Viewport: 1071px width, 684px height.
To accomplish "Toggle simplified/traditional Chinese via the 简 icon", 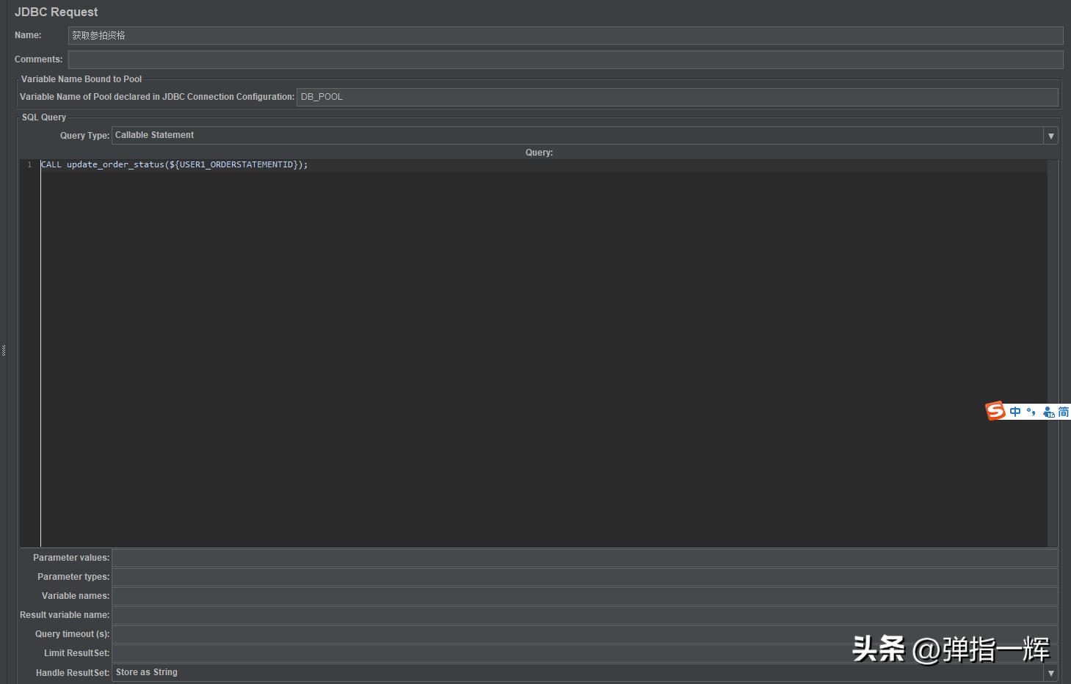I will [x=1063, y=412].
